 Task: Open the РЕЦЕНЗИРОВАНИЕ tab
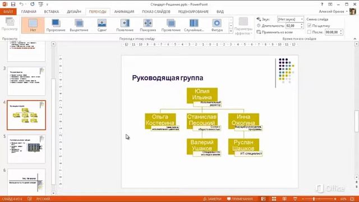[193, 11]
